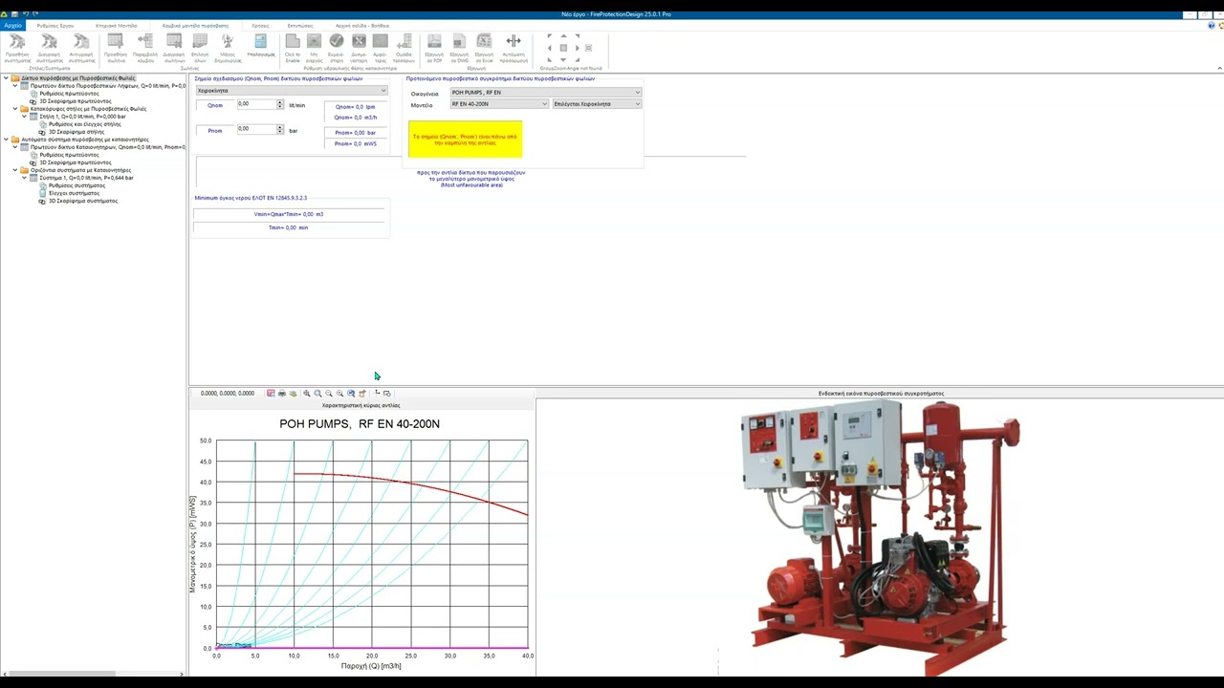
Task: Click the Επιλογή όλων ribbon icon
Action: click(x=201, y=41)
